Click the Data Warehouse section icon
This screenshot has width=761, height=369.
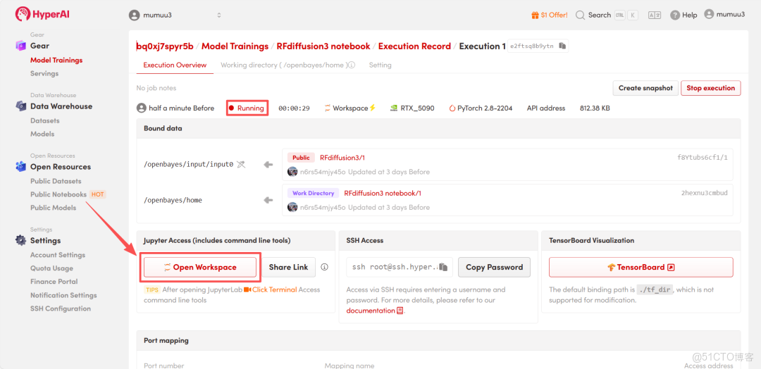coord(20,106)
